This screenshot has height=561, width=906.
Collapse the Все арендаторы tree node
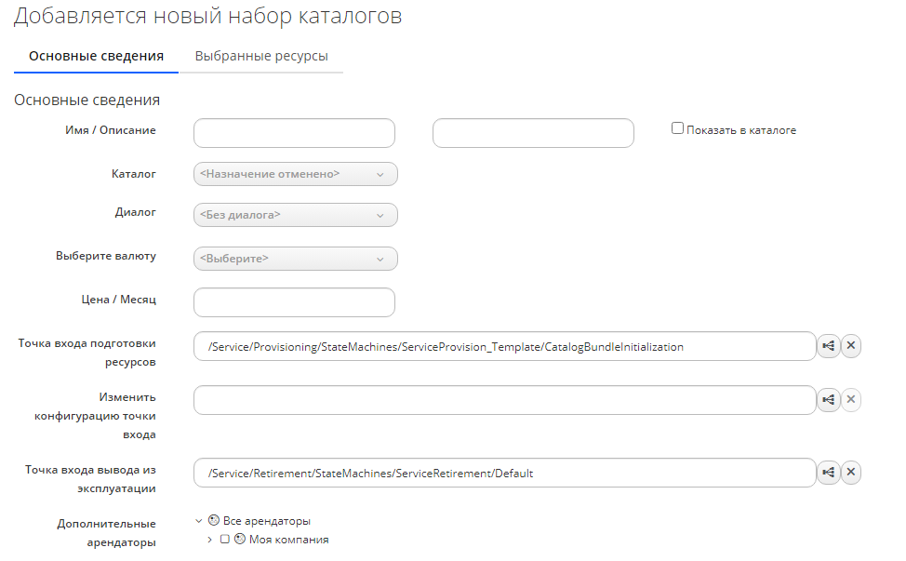click(199, 521)
